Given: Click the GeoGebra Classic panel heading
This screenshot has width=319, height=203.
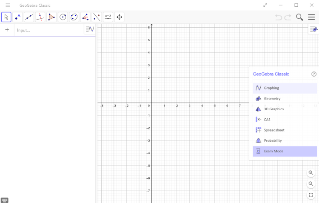Looking at the screenshot, I should tap(271, 74).
